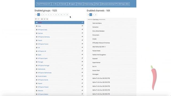Click the drag handle icon of German group
Image resolution: width=171 pixels, height=96 pixels.
tap(37, 33)
